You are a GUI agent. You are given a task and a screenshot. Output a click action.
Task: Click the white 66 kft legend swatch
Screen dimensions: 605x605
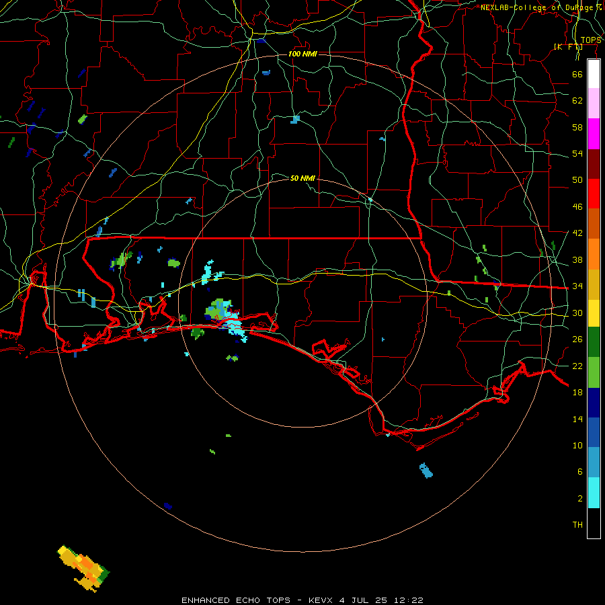(x=594, y=74)
